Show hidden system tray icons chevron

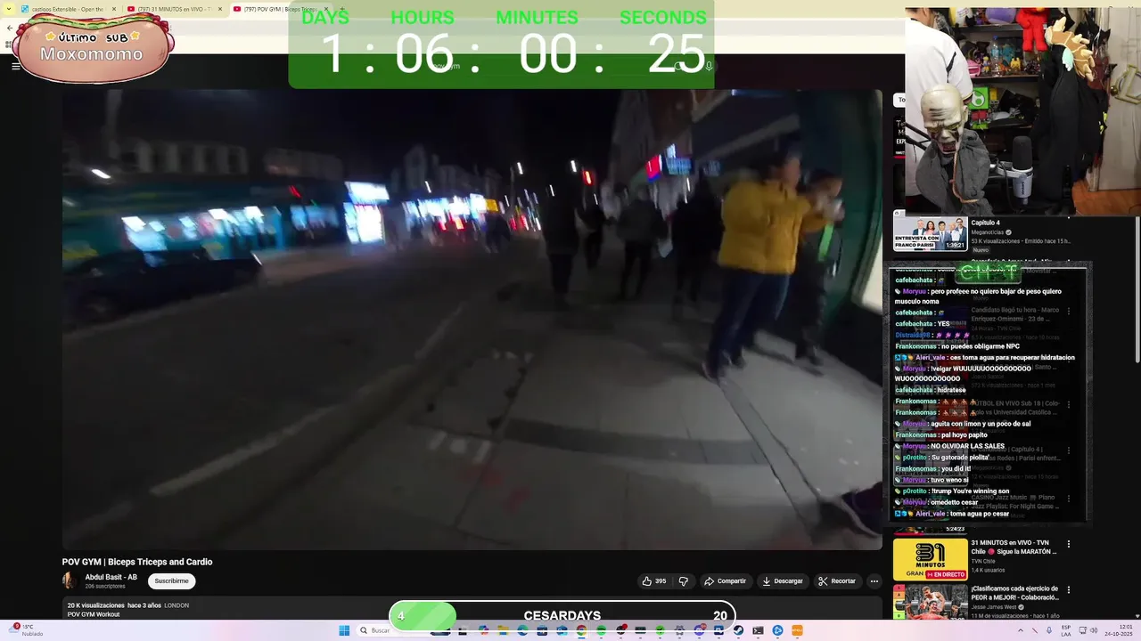click(x=1021, y=630)
